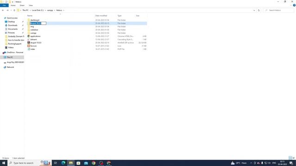The width and height of the screenshot is (296, 166).
Task: Open recent locations dropdown arrow
Action: click(11, 10)
